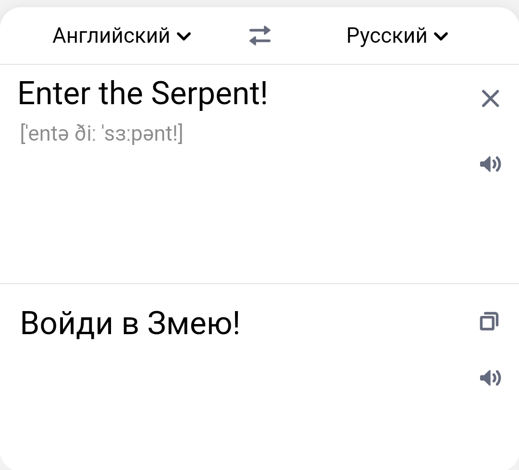Open the Русский target language selector

coord(397,36)
